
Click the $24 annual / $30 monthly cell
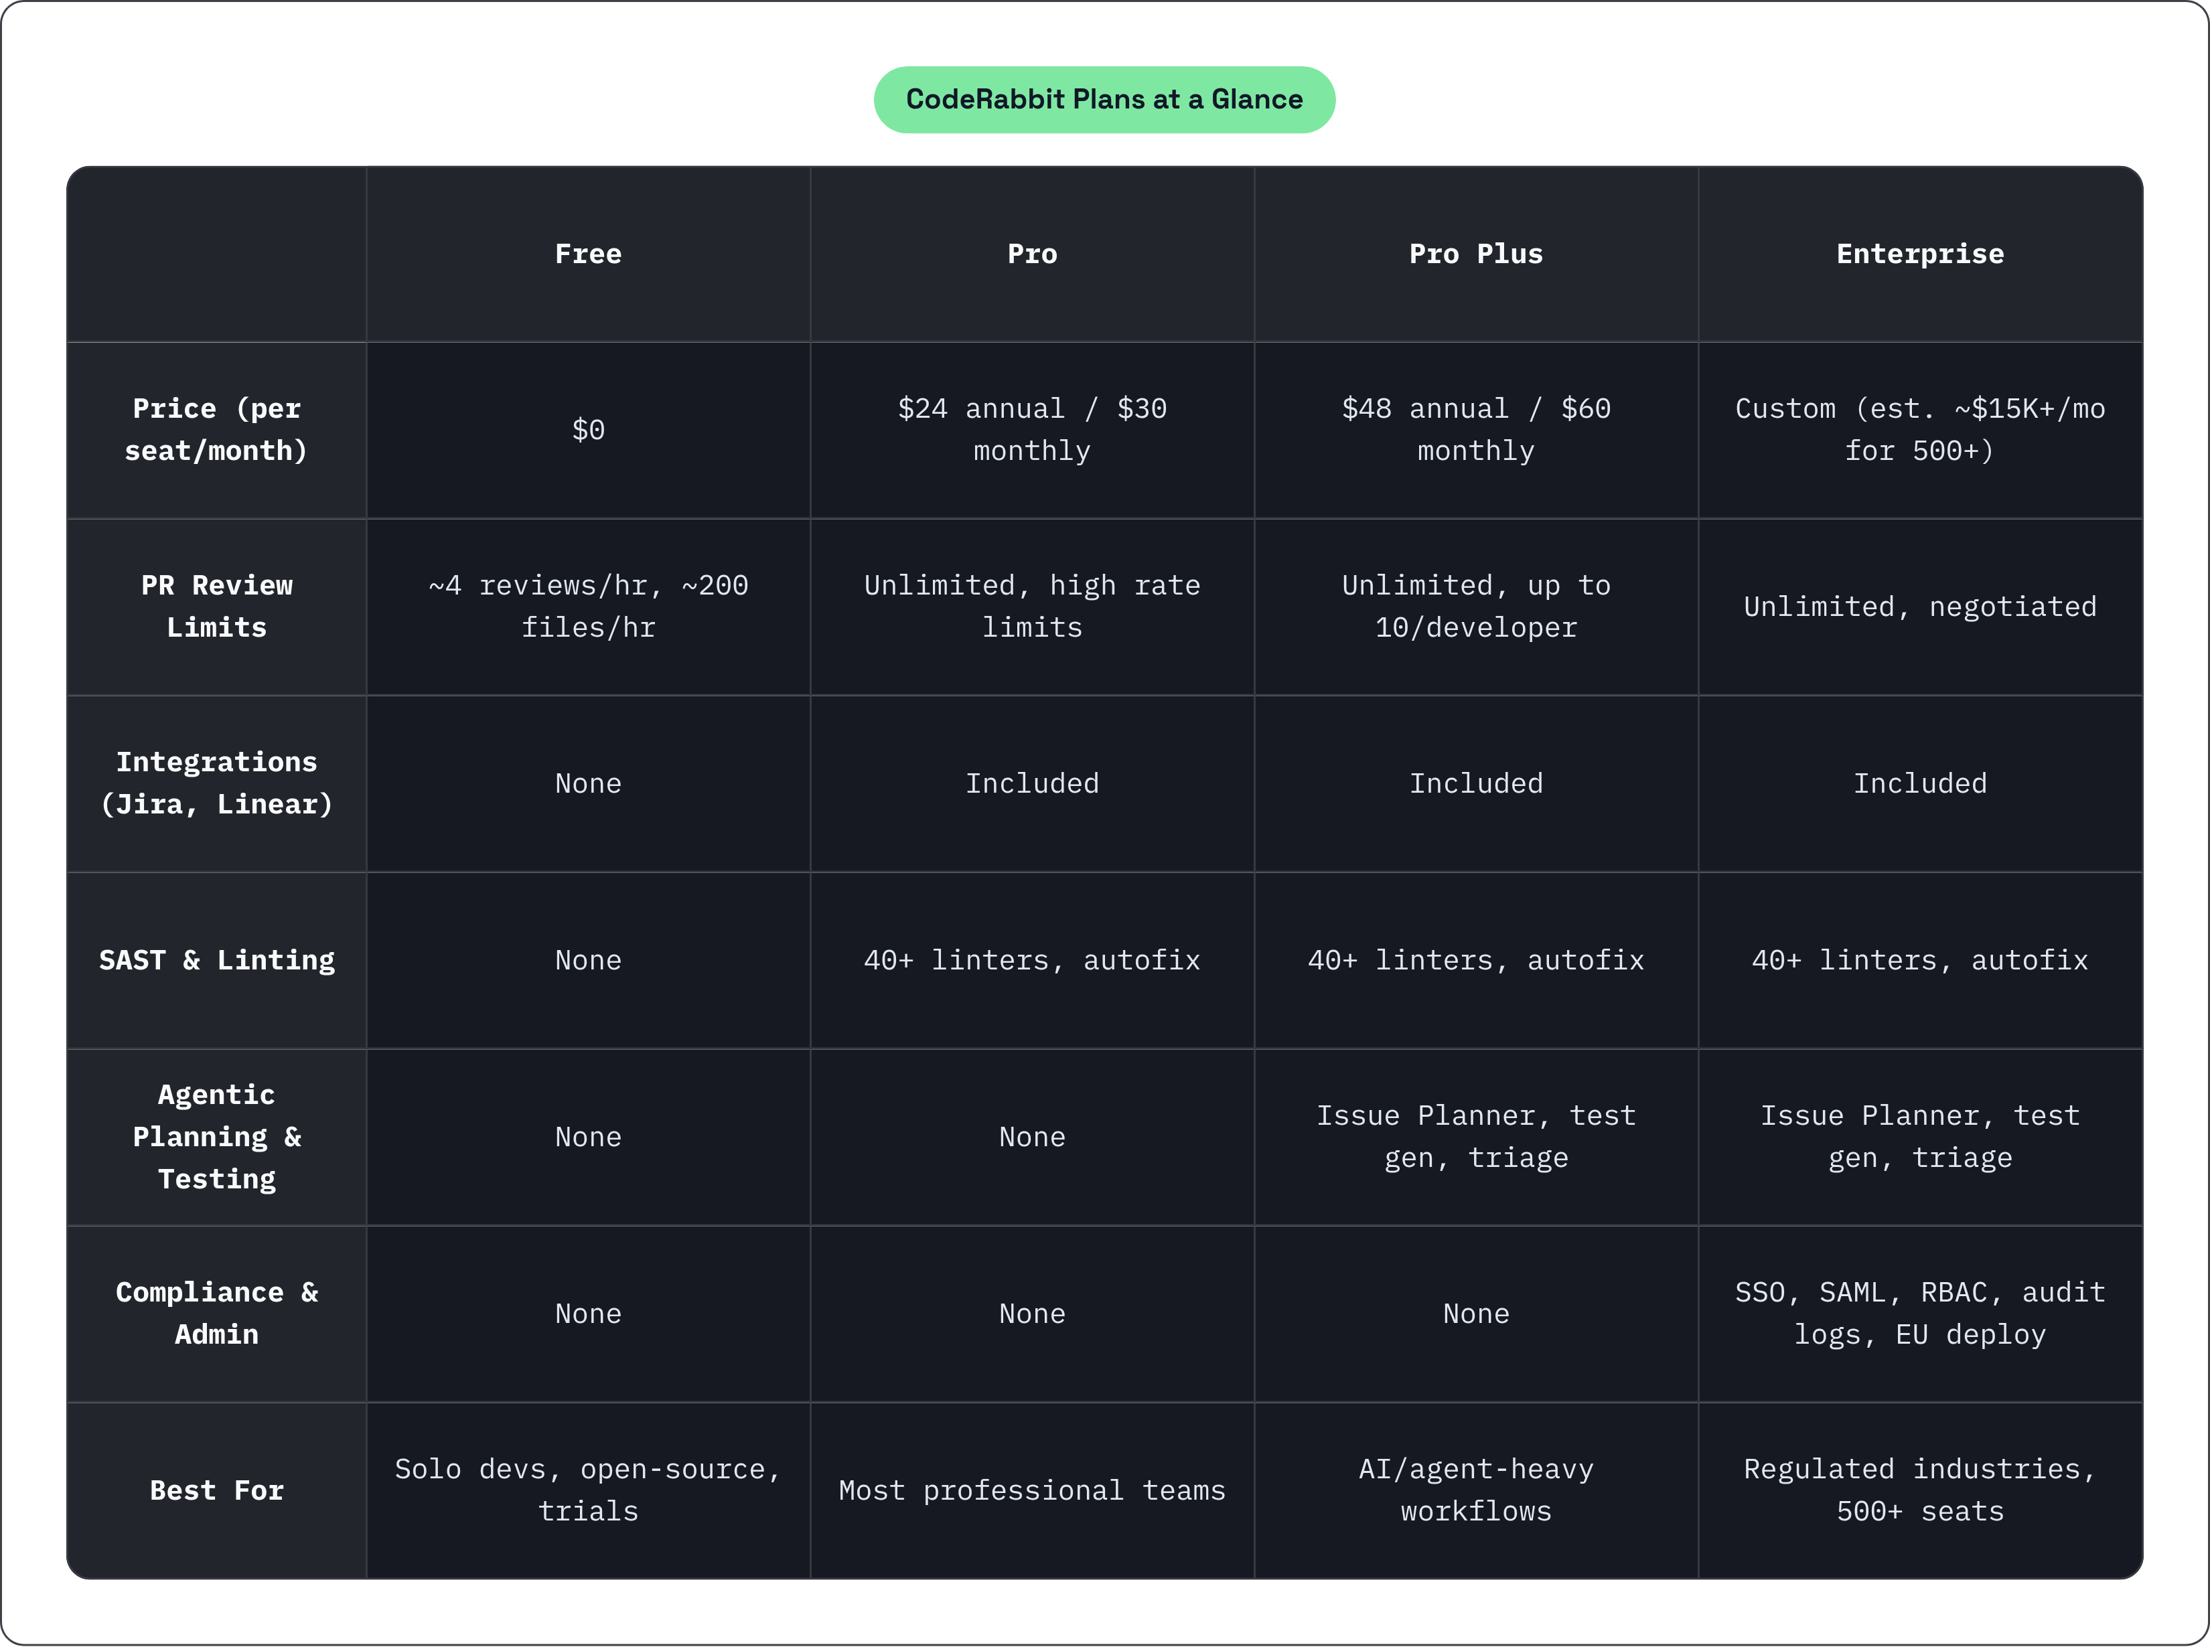[x=1032, y=430]
